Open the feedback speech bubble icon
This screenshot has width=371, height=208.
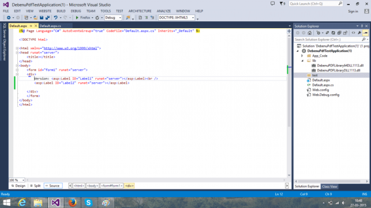coord(272,3)
